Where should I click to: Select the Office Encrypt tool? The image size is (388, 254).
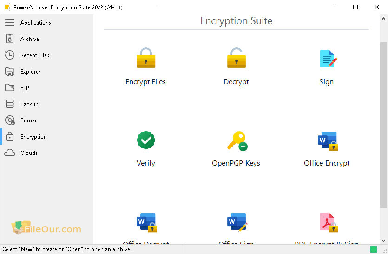click(x=327, y=140)
